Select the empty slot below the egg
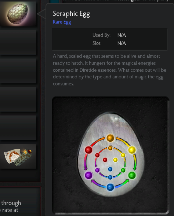174x216 pixels. point(18,42)
